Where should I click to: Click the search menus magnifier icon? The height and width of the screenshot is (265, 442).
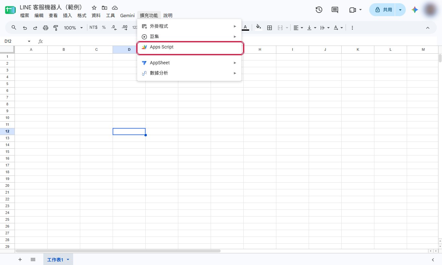(14, 28)
